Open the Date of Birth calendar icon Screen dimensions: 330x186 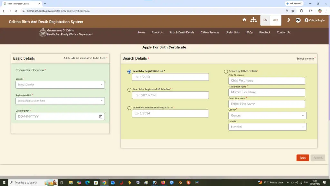tap(101, 117)
